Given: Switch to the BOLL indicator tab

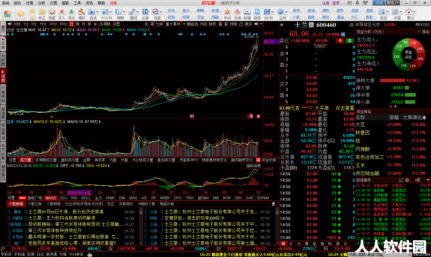Looking at the screenshot, I should coord(86,198).
